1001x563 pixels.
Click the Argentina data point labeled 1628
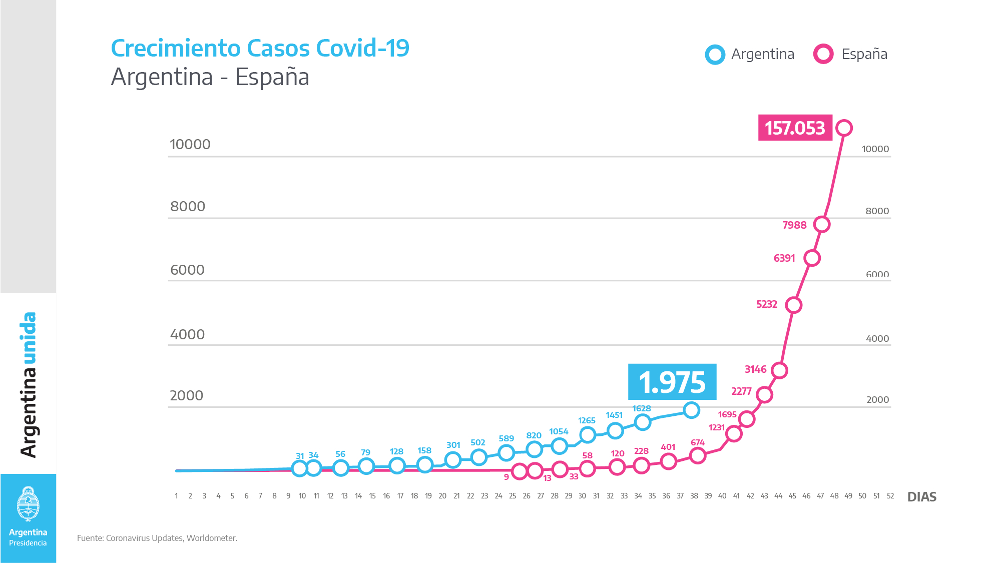click(643, 422)
